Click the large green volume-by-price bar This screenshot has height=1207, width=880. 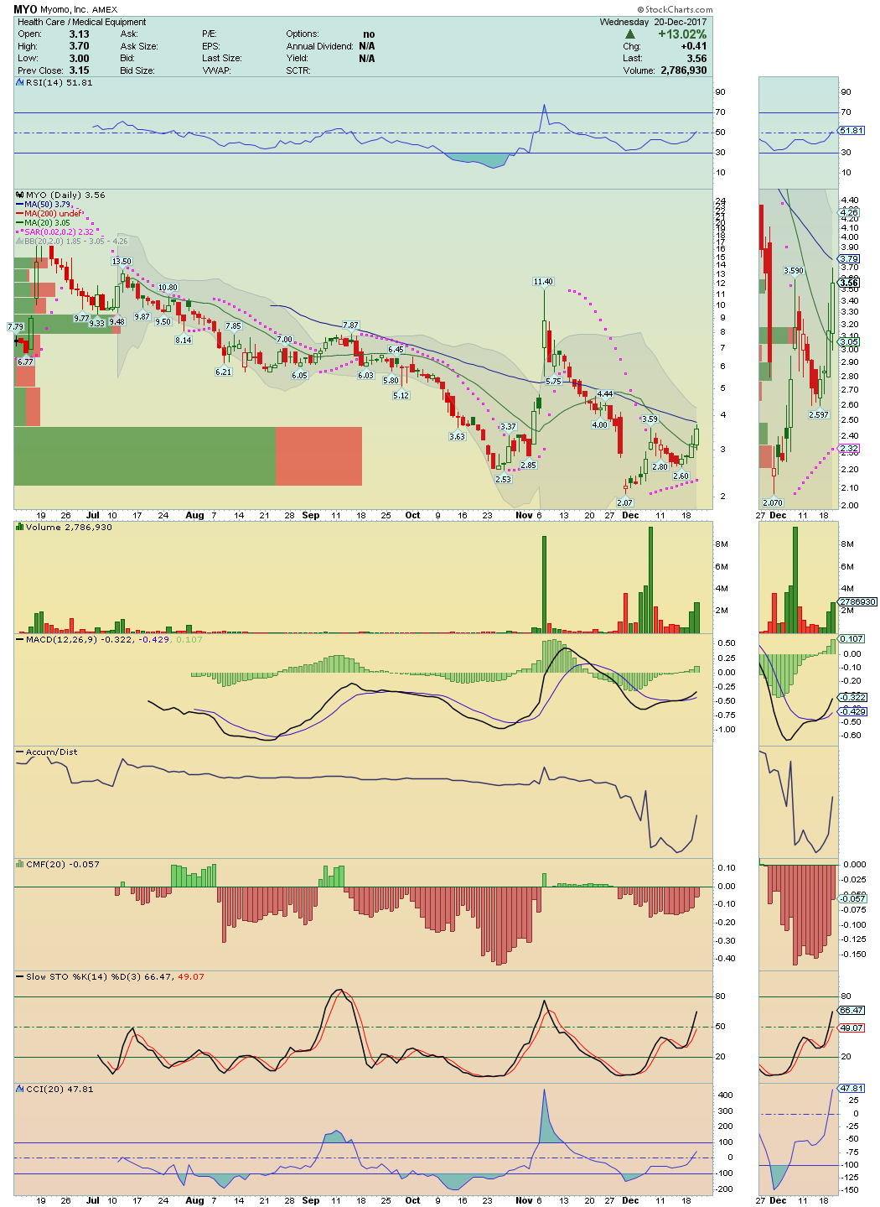tap(145, 456)
